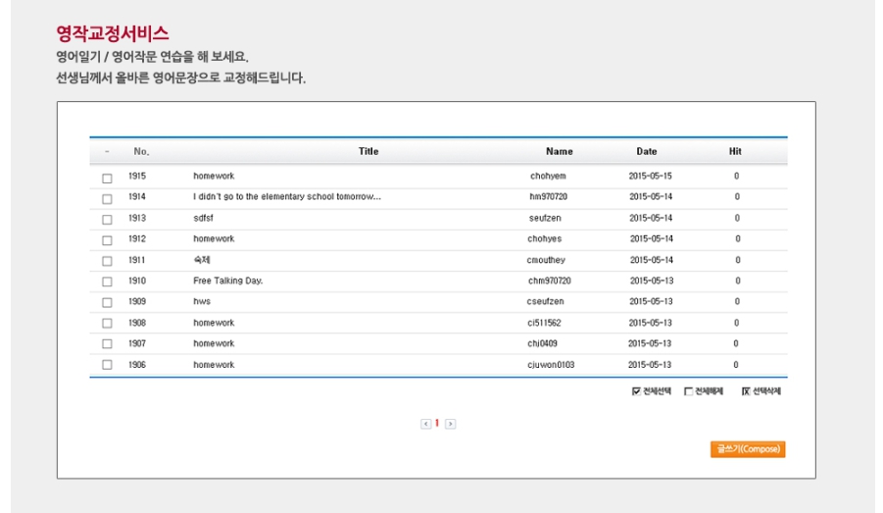
Task: Open the post 'I didn't go to the elementary school tomorrow...'
Action: click(x=286, y=197)
